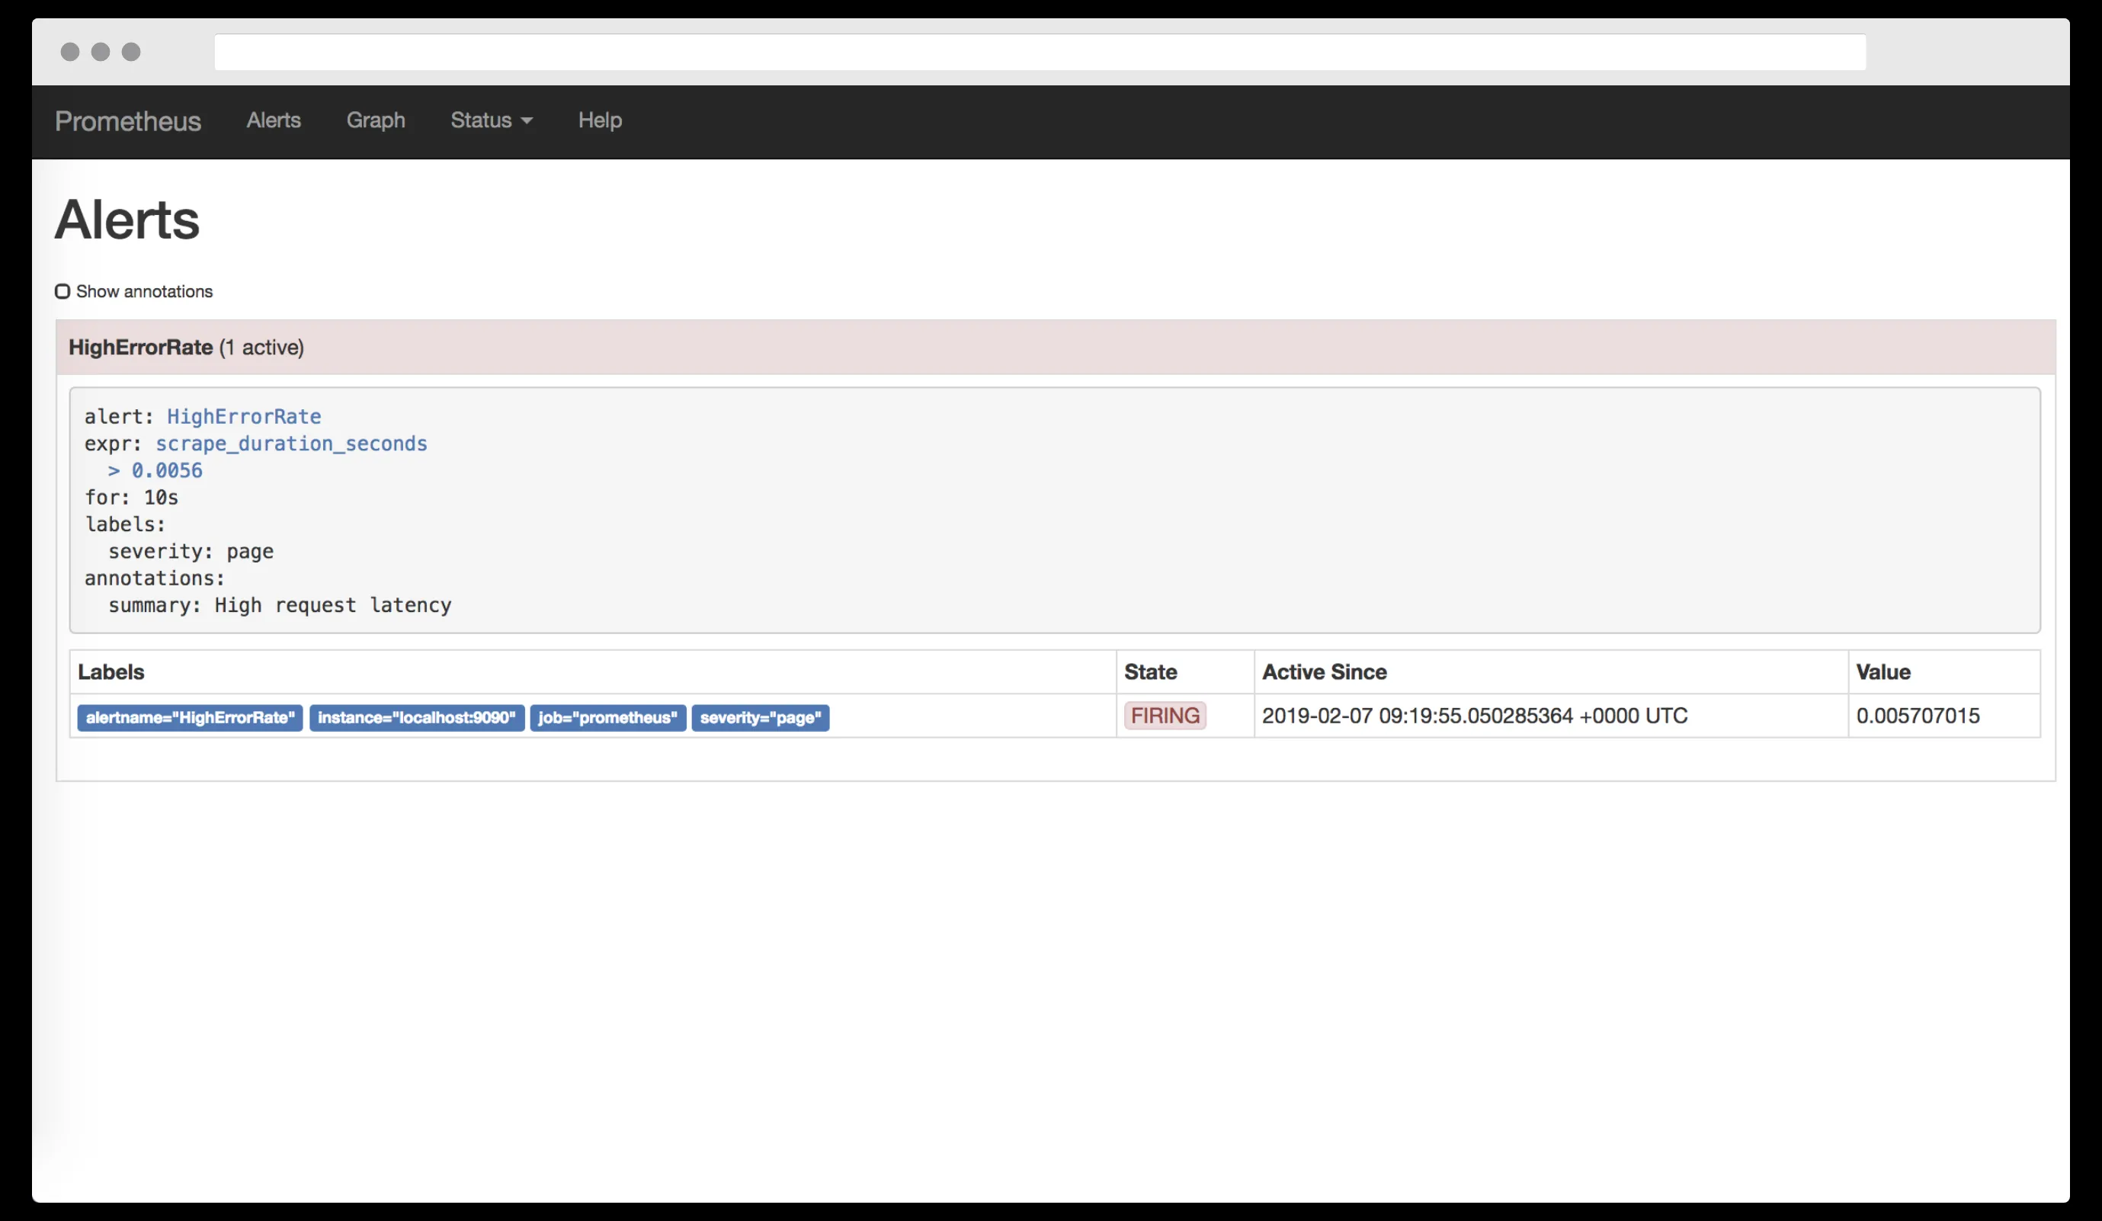Toggle the Show annotations checkbox
The width and height of the screenshot is (2102, 1221).
coord(62,291)
